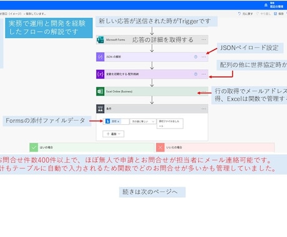The width and height of the screenshot is (287, 237).
Task: Click the Excel Online (Business) icon
Action: pyautogui.click(x=100, y=92)
